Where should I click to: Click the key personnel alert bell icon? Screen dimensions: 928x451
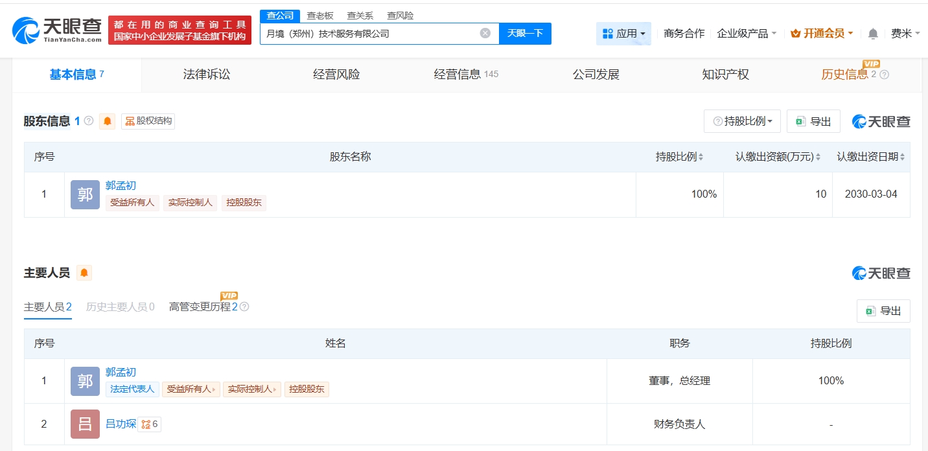(x=84, y=273)
